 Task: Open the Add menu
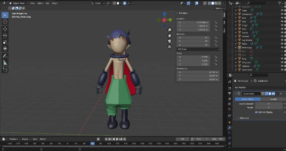pos(47,3)
